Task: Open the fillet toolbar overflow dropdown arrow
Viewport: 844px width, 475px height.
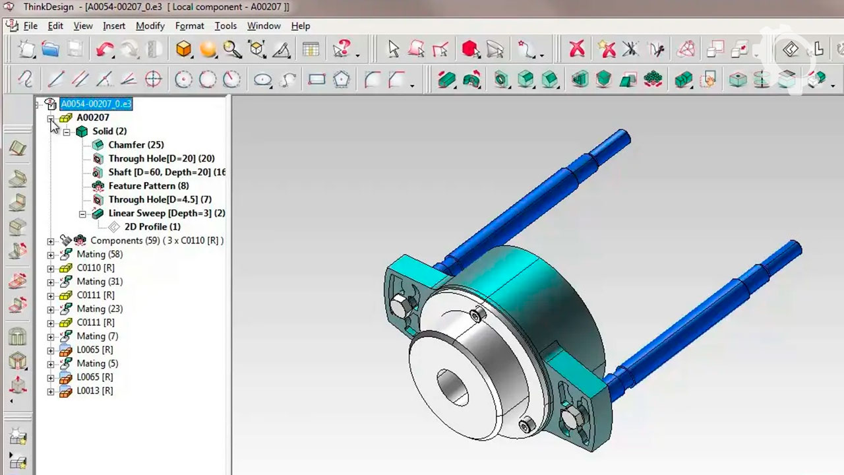Action: click(x=412, y=85)
